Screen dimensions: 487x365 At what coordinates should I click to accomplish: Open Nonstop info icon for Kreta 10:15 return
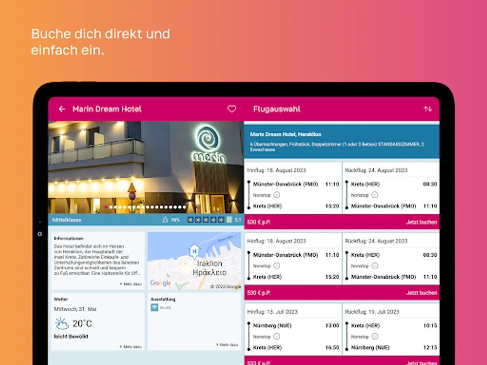tap(375, 337)
